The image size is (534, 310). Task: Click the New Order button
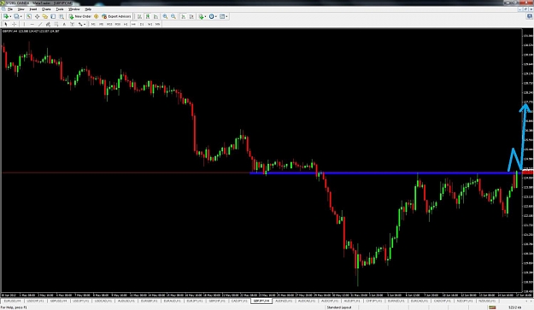point(79,16)
